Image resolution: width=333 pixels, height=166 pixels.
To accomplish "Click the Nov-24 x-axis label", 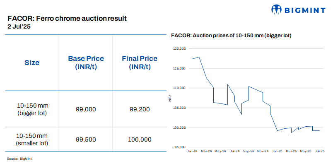I will point(263,152).
